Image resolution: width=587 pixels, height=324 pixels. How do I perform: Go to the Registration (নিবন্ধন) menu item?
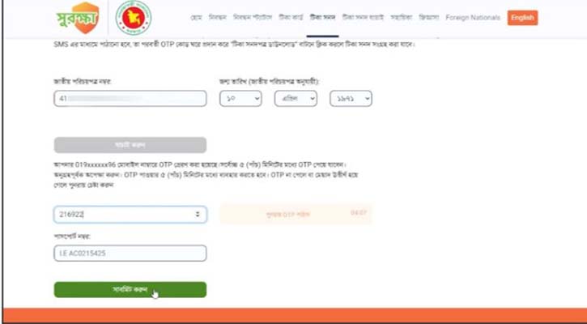218,18
